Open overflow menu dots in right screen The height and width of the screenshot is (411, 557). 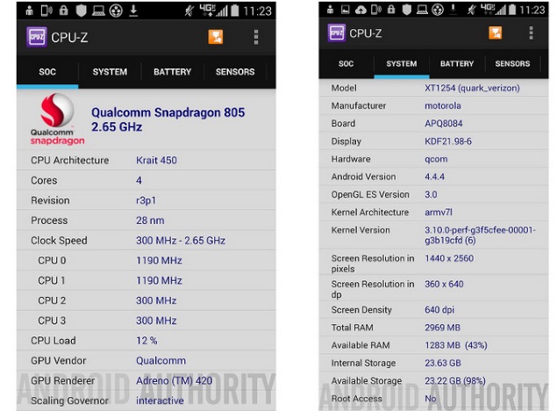point(531,33)
